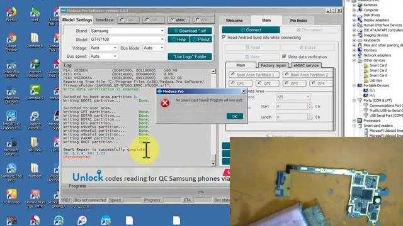The height and width of the screenshot is (226, 403).
Task: Open the Zenfone 6 desktop folder
Action: 35,40
